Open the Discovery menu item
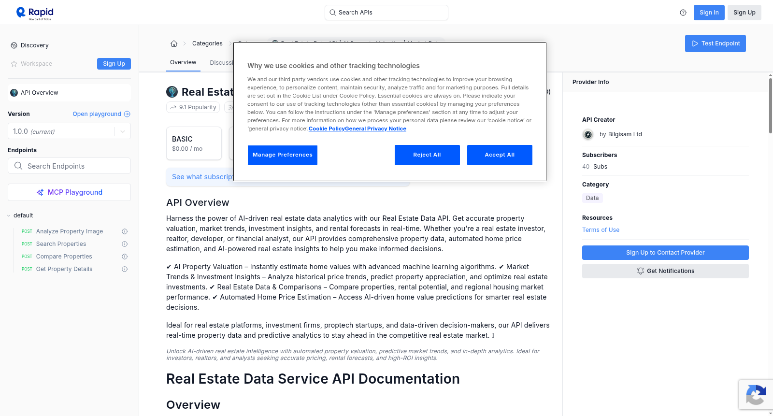 tap(34, 45)
